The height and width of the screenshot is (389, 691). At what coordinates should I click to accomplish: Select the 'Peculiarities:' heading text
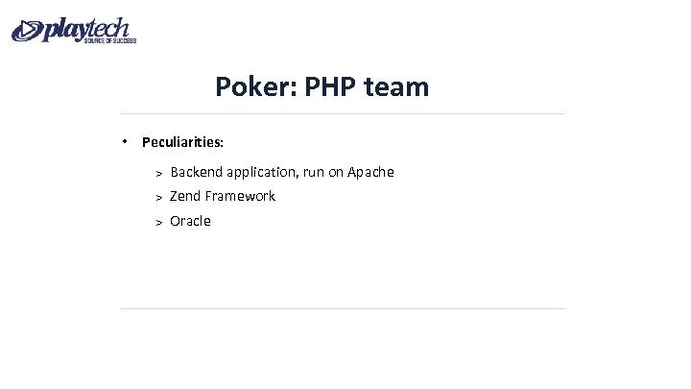pyautogui.click(x=182, y=142)
